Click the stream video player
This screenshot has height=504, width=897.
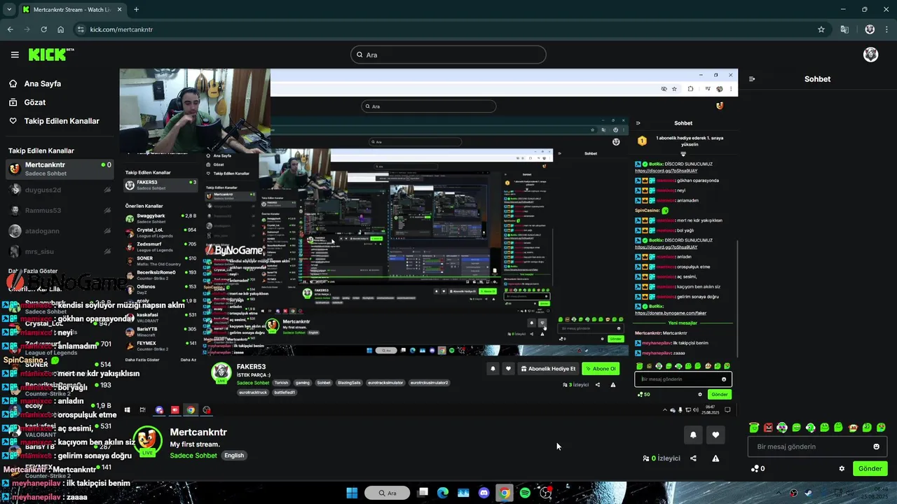point(429,244)
